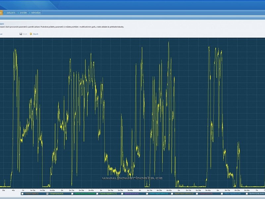Toggle the Teplota regulátoru [°C] checkbox
The width and height of the screenshot is (265, 199).
(97, 194)
